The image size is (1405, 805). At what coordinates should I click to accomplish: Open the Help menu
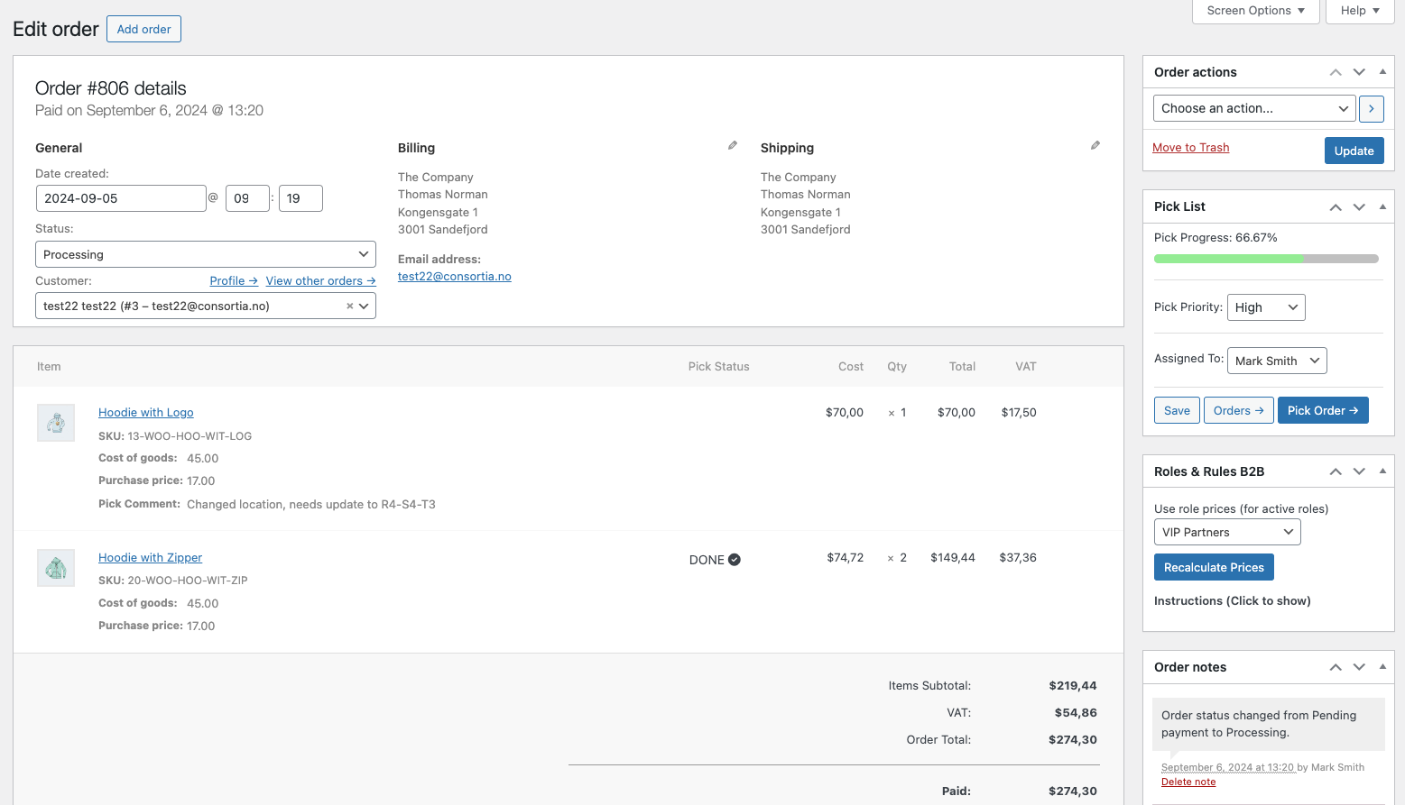point(1359,11)
